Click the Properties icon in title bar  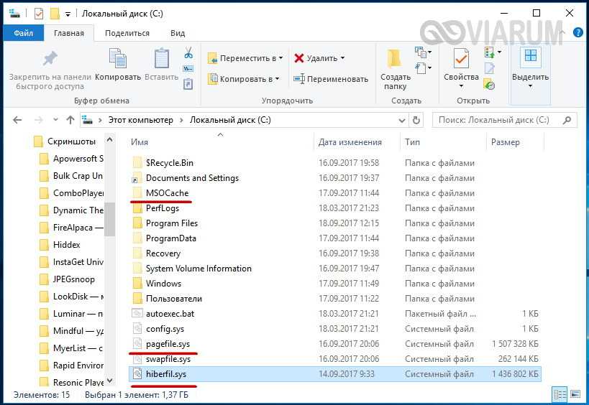[x=39, y=14]
